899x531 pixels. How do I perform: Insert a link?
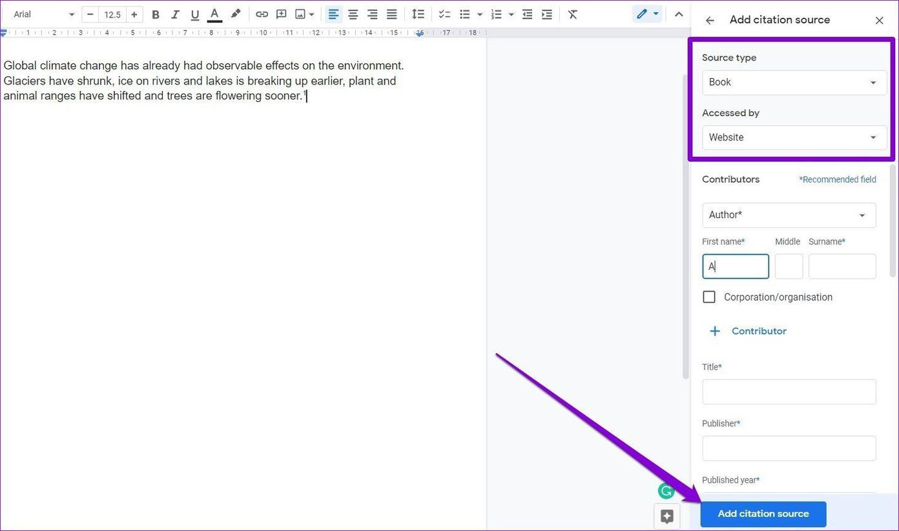click(262, 14)
